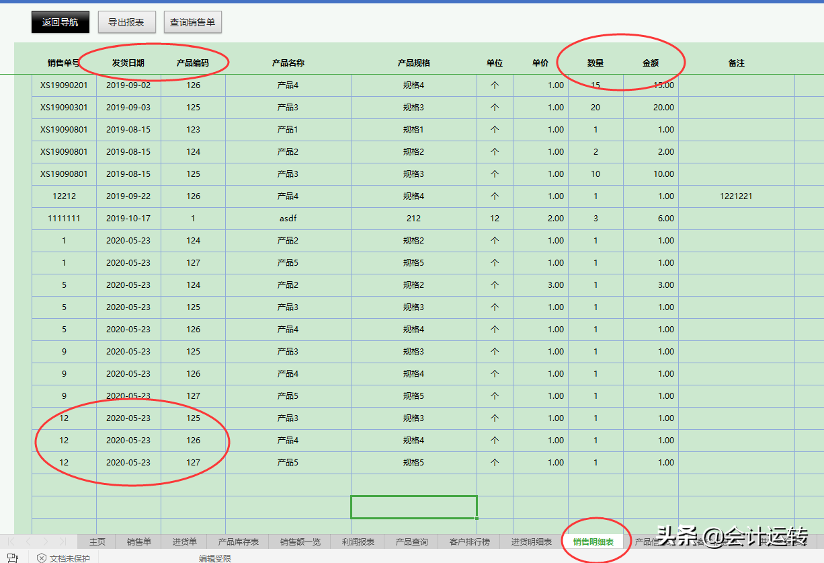Image resolution: width=824 pixels, height=563 pixels.
Task: Switch to the 进货明细表 sheet tab
Action: (x=531, y=541)
